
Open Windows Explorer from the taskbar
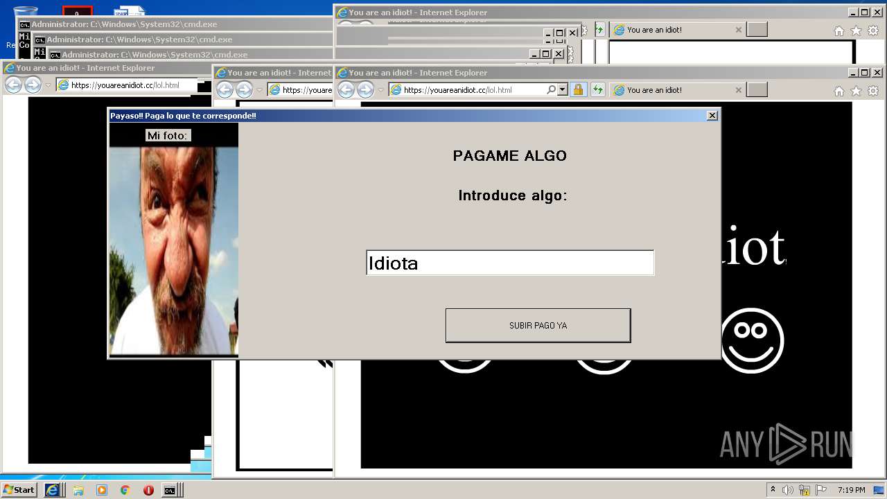(x=78, y=490)
